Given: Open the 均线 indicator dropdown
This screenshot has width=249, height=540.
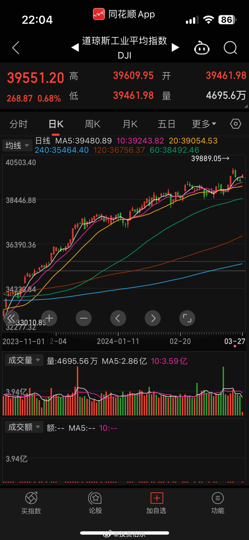Looking at the screenshot, I should pyautogui.click(x=17, y=145).
